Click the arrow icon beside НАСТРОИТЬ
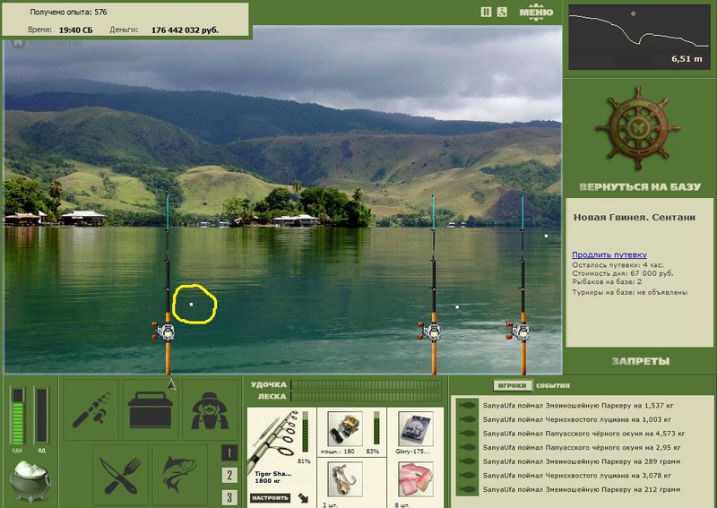The width and height of the screenshot is (717, 508). (x=303, y=498)
